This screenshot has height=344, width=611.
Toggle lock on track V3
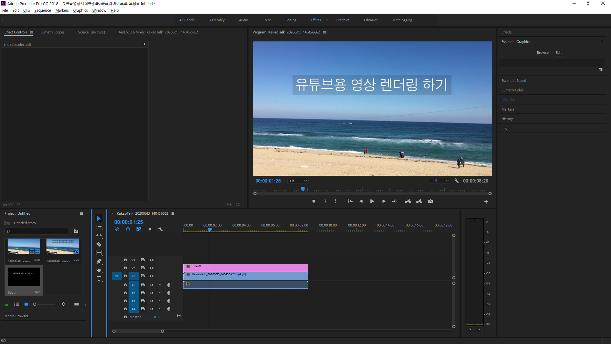[x=125, y=260]
